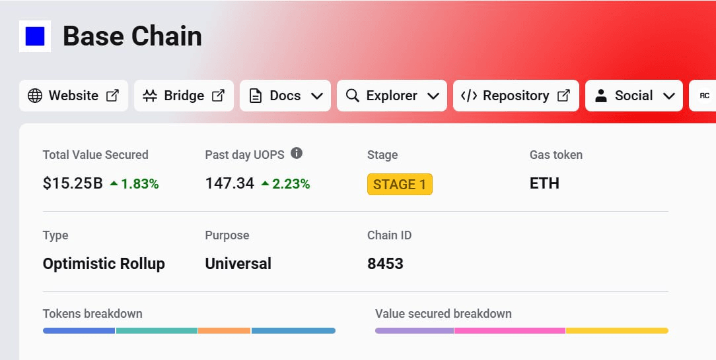Click the pink segment in Value secured breakdown
716x360 pixels.
[509, 330]
